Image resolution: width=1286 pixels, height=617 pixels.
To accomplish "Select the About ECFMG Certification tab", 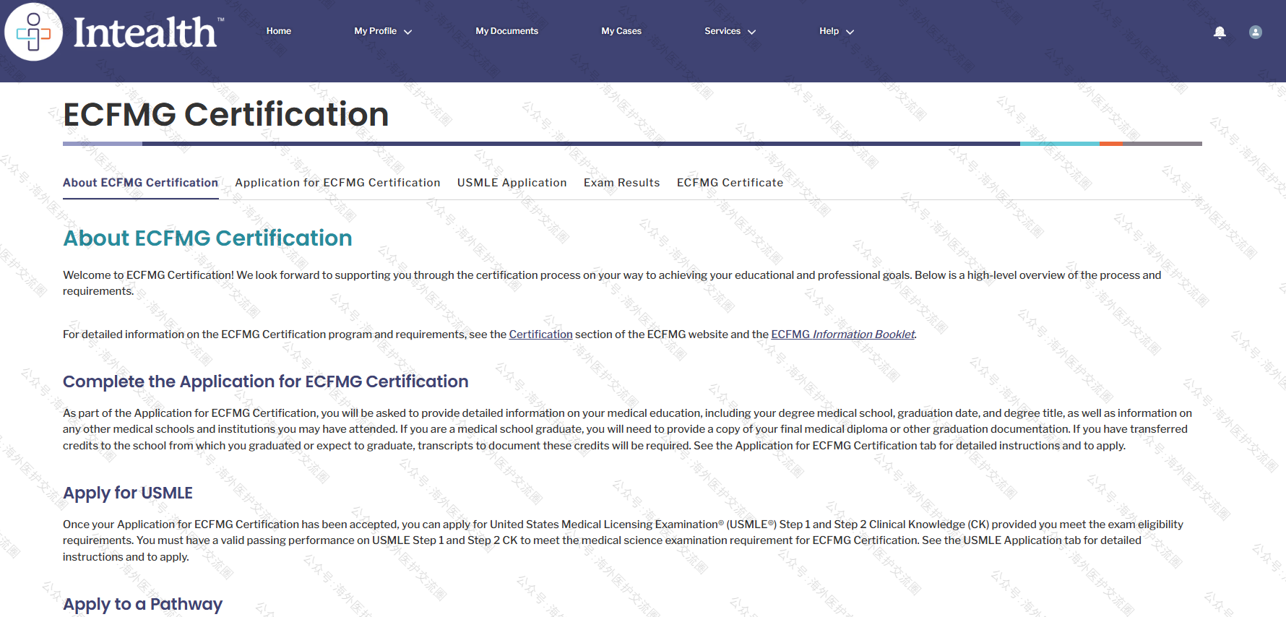I will 140,183.
